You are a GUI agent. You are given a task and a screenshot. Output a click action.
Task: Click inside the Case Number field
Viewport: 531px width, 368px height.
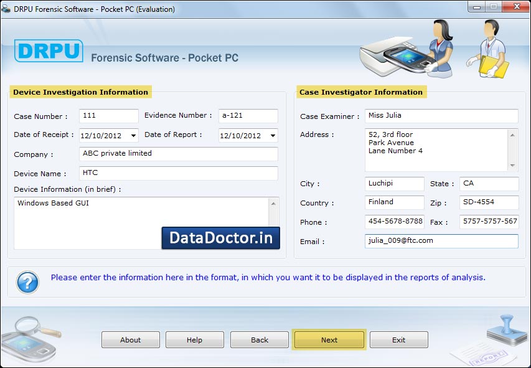(x=108, y=115)
